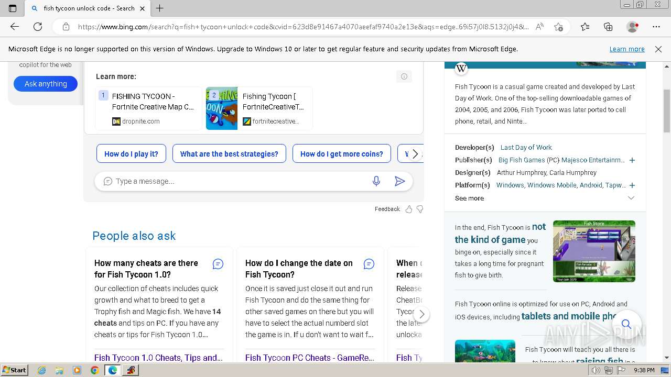Select 'How do I play it?' suggestion
The height and width of the screenshot is (377, 671).
(131, 154)
